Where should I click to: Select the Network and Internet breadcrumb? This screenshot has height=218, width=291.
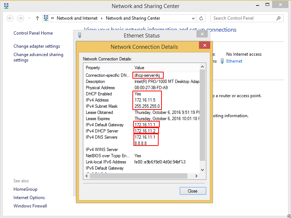pos(77,18)
